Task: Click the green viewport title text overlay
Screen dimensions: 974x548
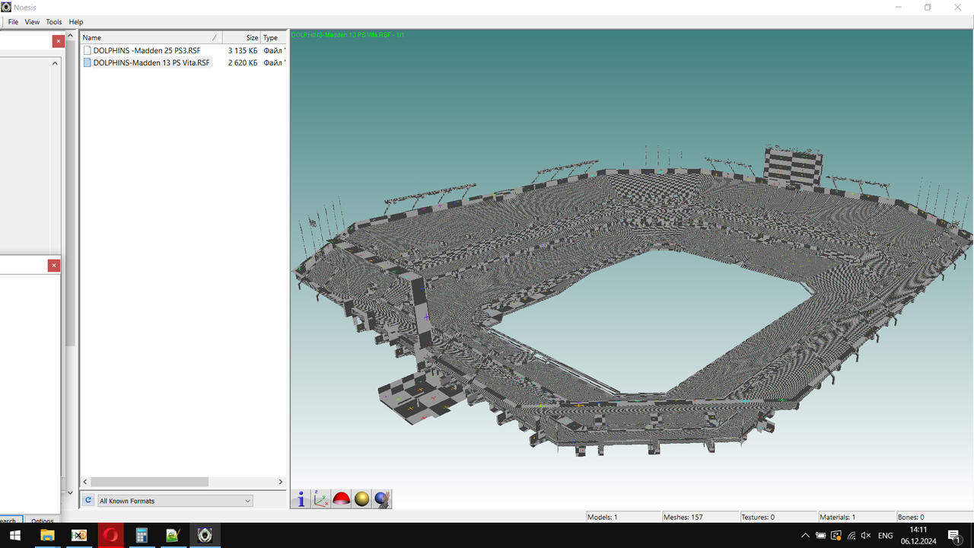Action: (x=347, y=35)
